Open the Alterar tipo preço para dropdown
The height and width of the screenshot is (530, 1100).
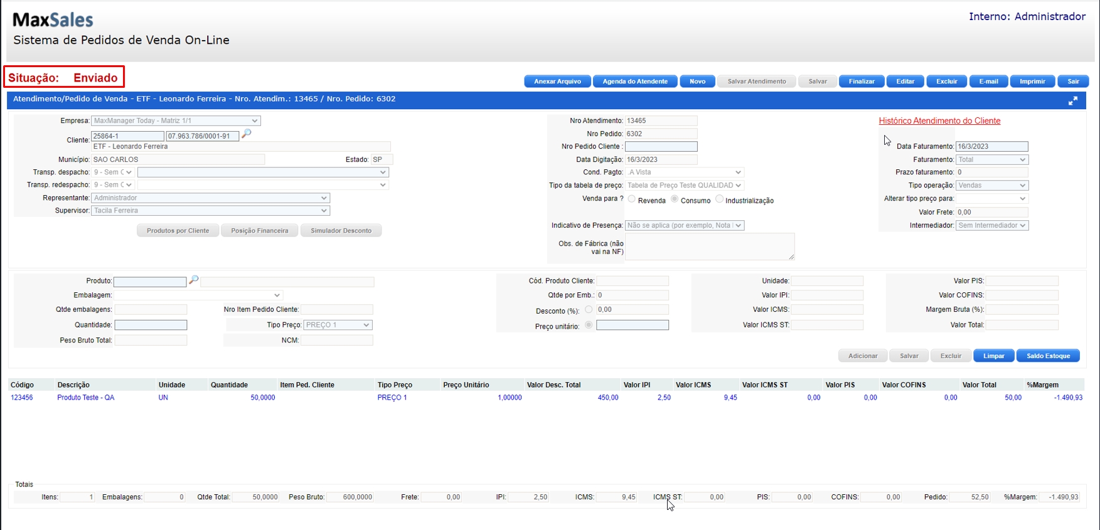pos(992,198)
